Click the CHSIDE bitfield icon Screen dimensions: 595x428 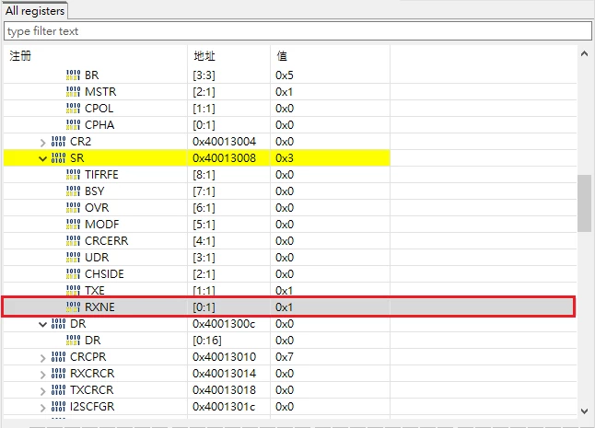tap(73, 274)
